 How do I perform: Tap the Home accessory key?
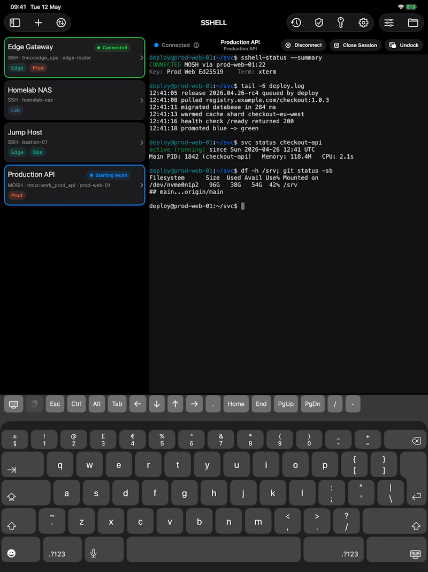[x=236, y=404]
